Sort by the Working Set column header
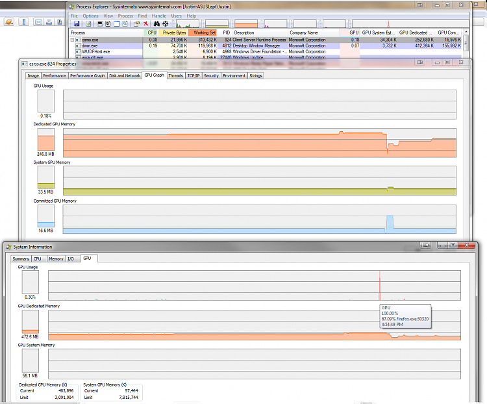This screenshot has height=404, width=487. (x=203, y=32)
